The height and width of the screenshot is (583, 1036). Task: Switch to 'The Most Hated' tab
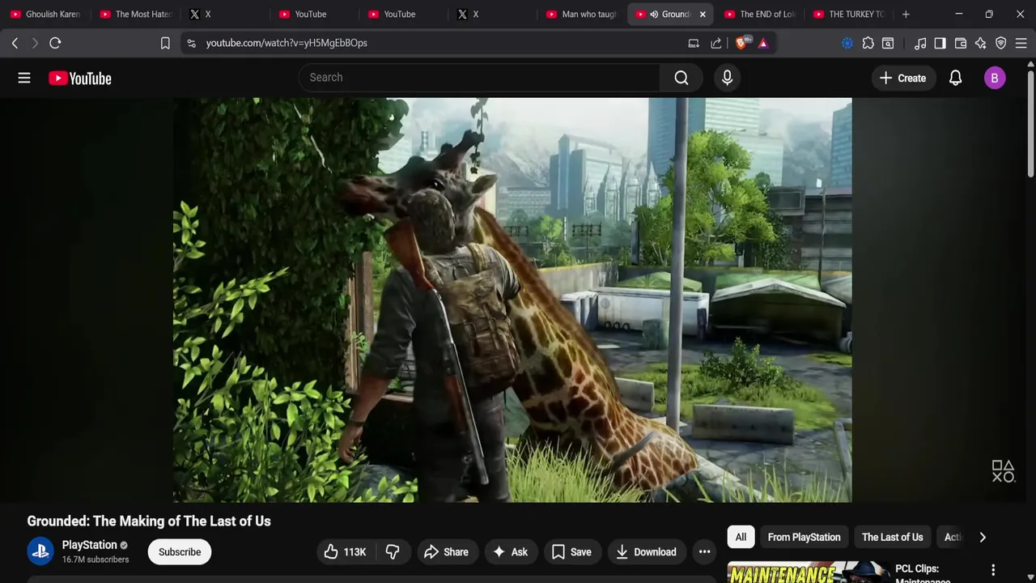coord(136,15)
